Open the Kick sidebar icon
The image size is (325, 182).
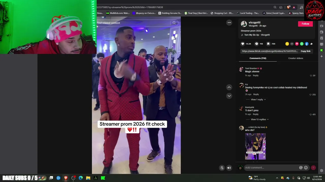click(322, 50)
